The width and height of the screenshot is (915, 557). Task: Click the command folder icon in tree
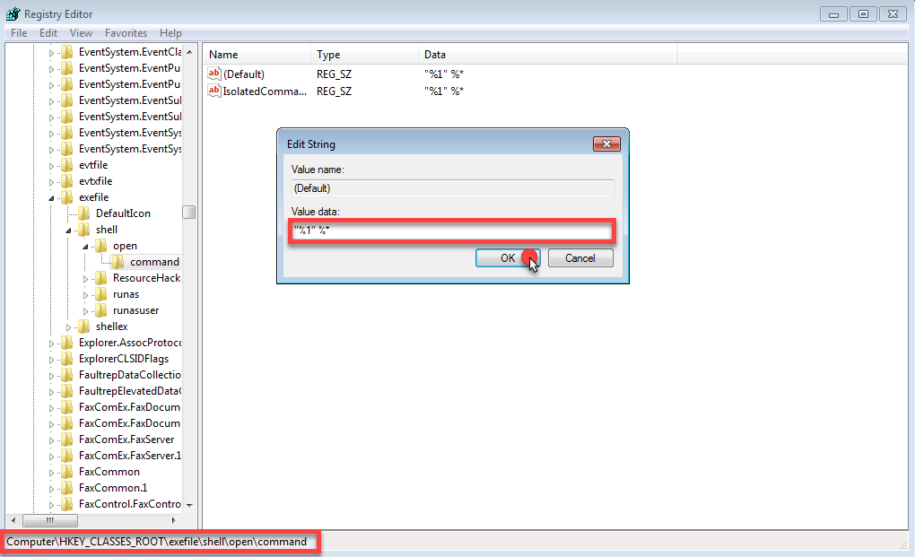point(118,262)
